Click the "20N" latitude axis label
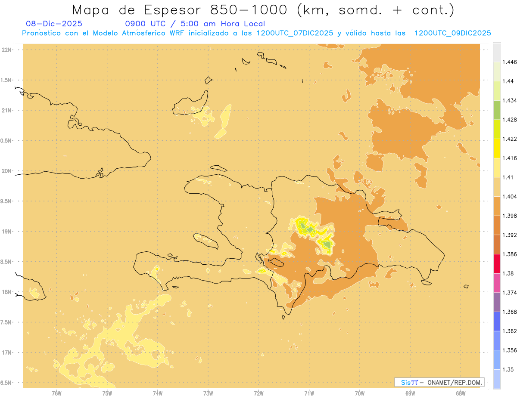517x399 pixels. pos(6,171)
